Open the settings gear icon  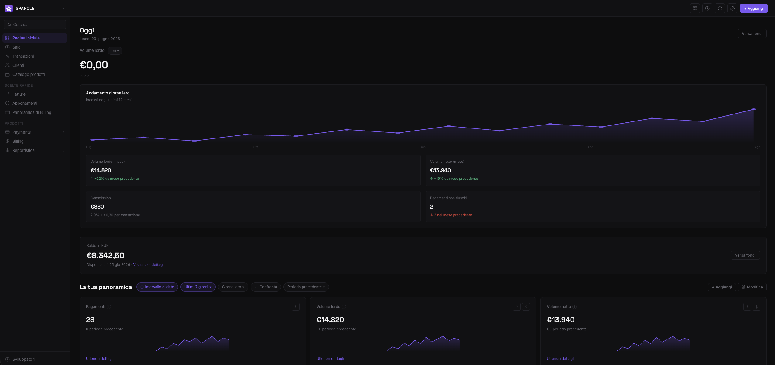(x=732, y=9)
